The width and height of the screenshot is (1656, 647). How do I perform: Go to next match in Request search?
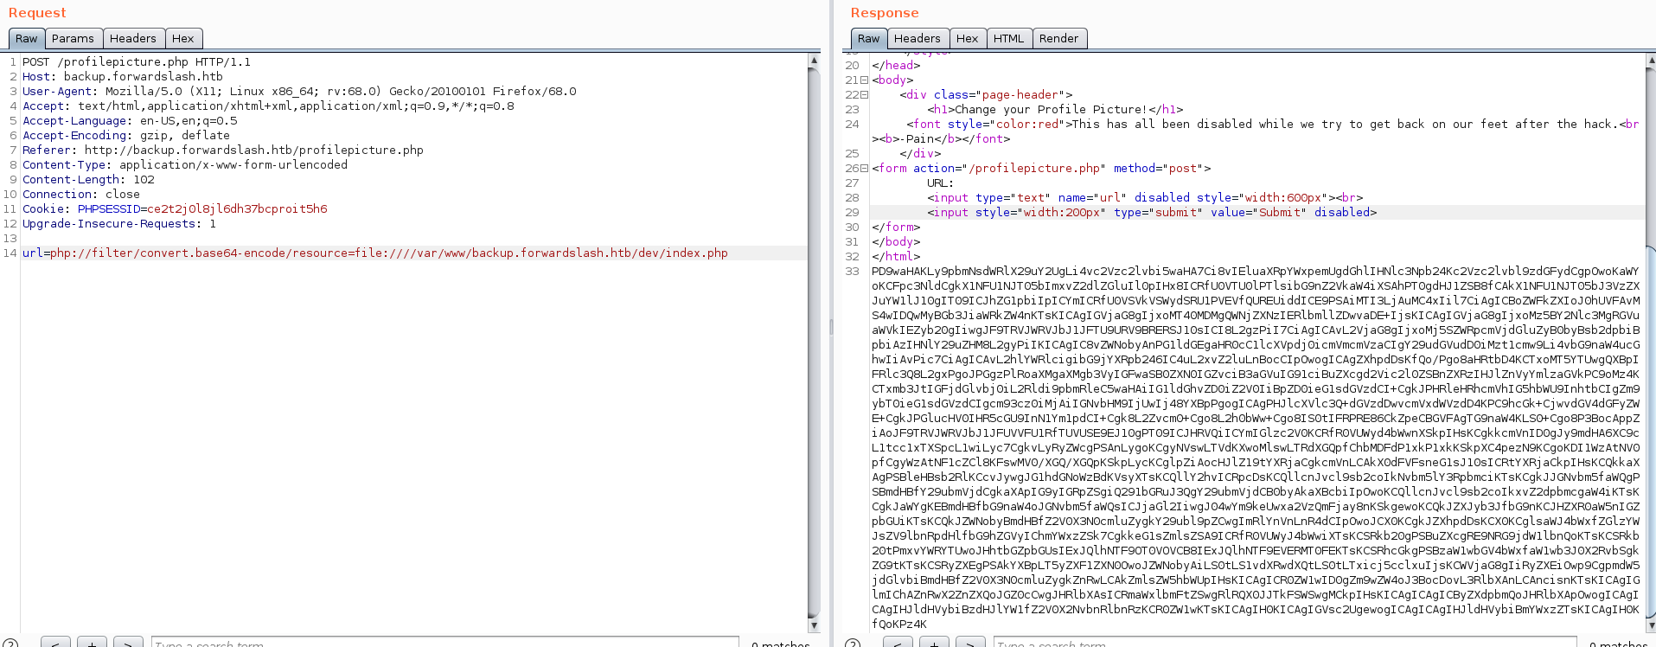click(128, 643)
